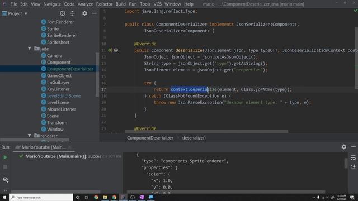The height and width of the screenshot is (201, 358).
Task: Select Transform class in project tree
Action: click(54, 123)
